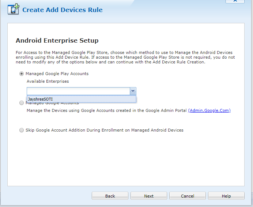Proceed by pressing the Next button

click(149, 196)
